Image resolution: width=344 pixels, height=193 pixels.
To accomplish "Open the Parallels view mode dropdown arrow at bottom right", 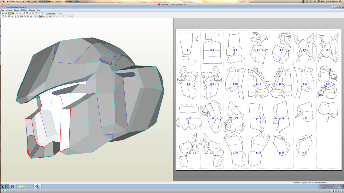I will [x=341, y=191].
